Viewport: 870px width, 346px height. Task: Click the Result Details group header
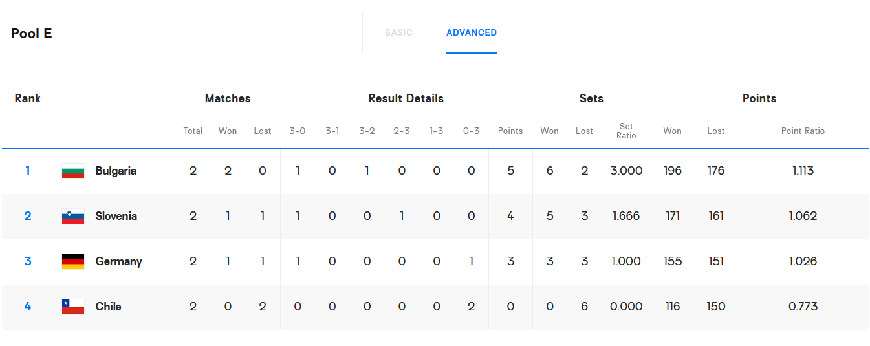[x=406, y=98]
